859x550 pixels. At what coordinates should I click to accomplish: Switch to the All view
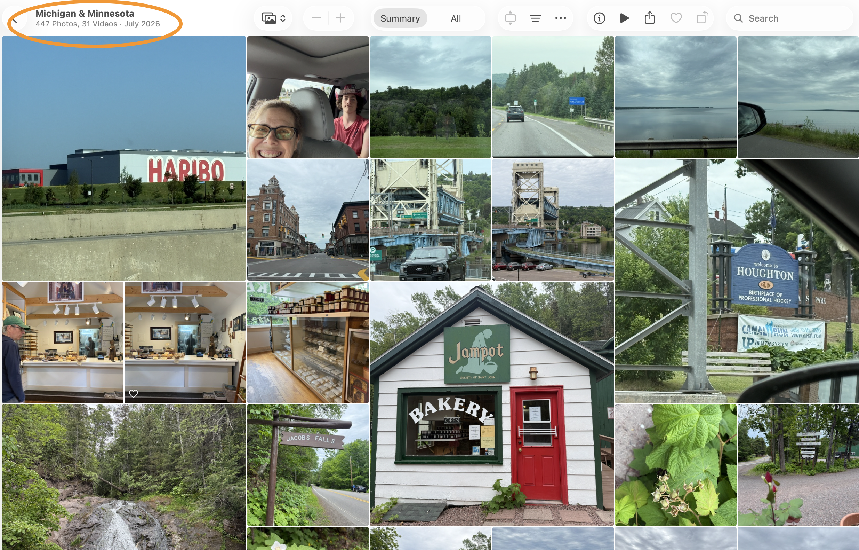[x=456, y=18]
